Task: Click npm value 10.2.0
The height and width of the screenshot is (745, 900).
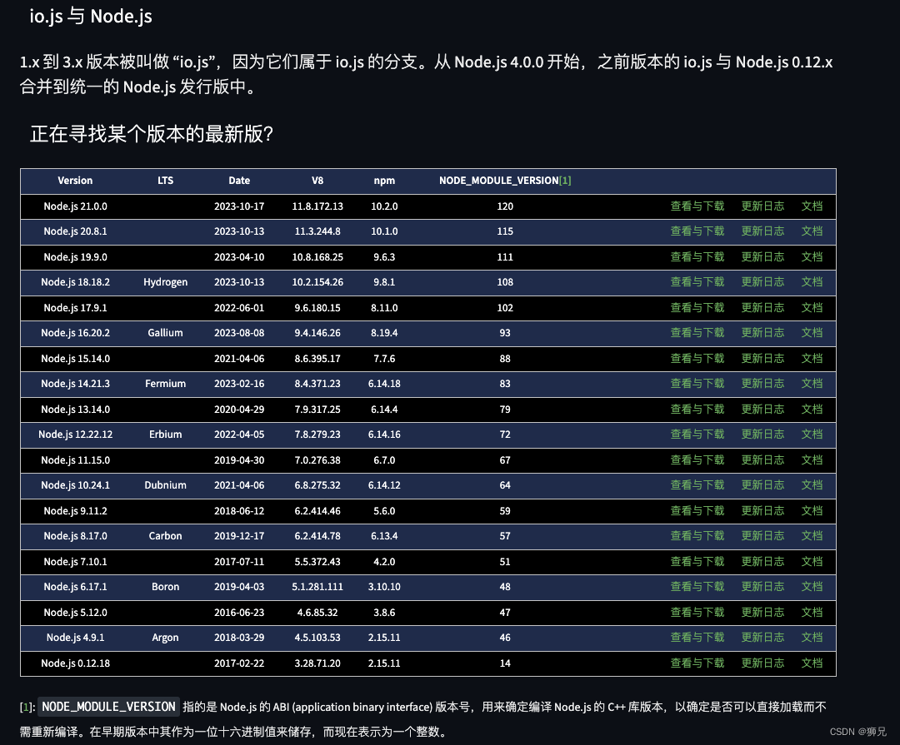Action: 384,206
